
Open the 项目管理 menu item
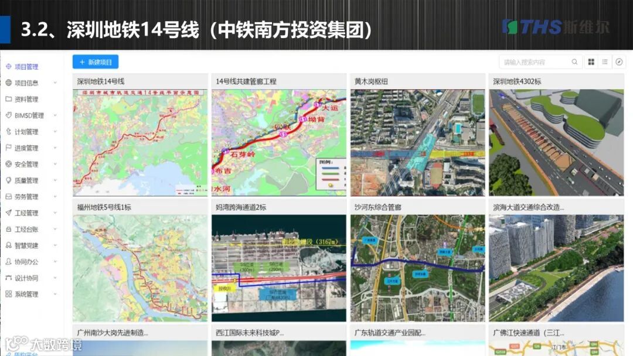click(26, 67)
